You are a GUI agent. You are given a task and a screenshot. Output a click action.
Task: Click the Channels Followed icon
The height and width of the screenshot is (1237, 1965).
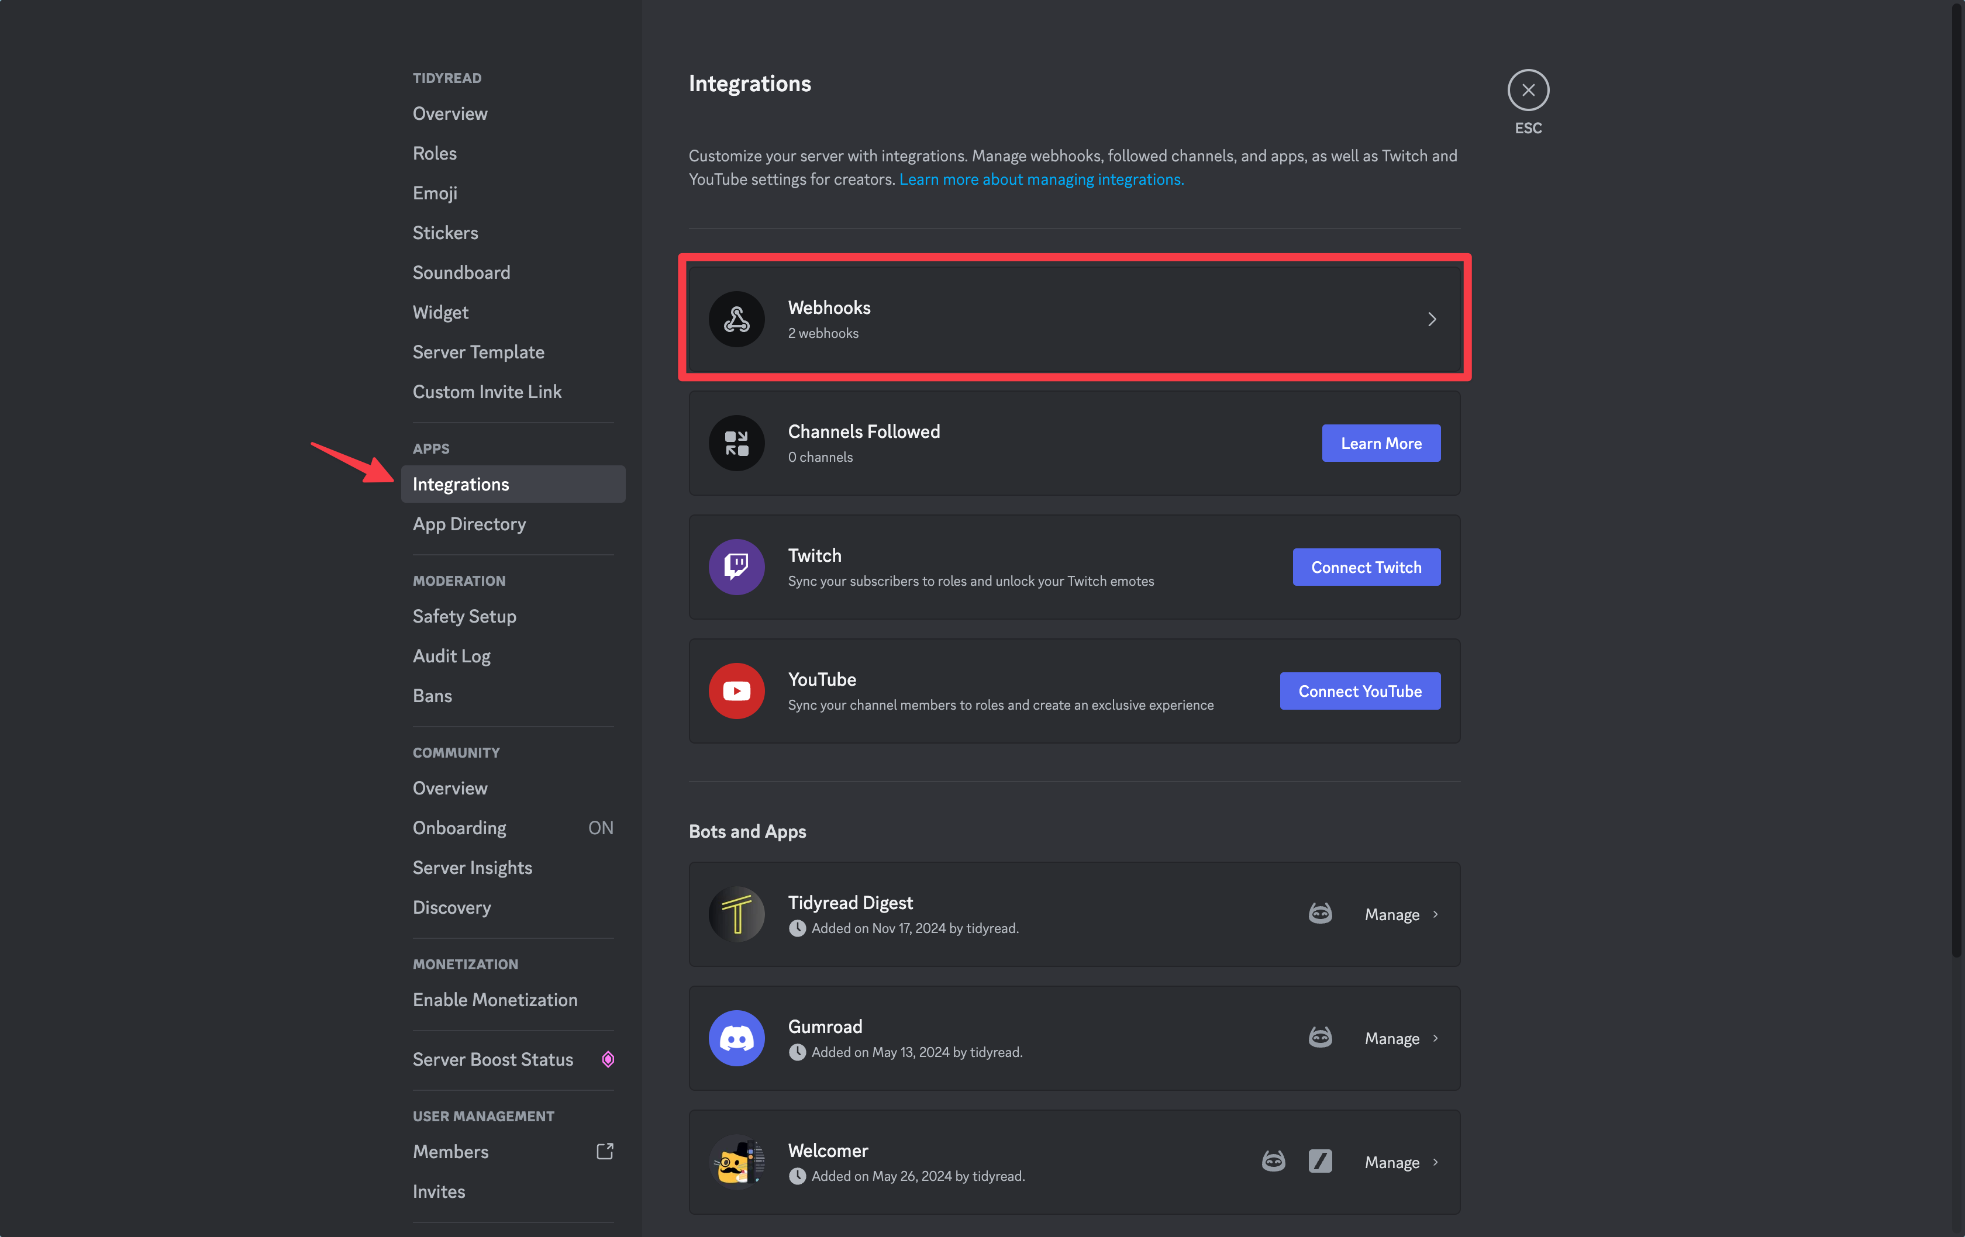pos(736,443)
